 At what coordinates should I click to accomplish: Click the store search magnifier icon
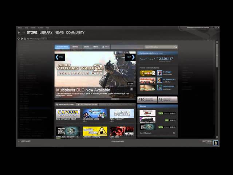pyautogui.click(x=175, y=47)
